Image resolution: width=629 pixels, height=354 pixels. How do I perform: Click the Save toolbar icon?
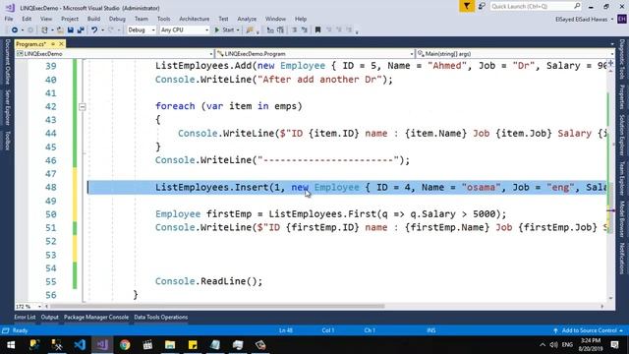tap(70, 30)
